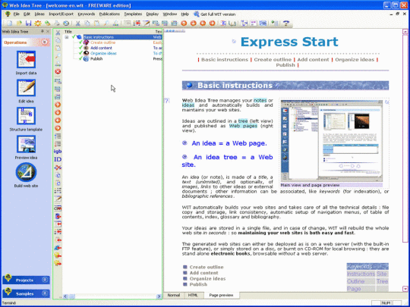Click the preview scrollbar down arrow
The width and height of the screenshot is (410, 307).
coord(405,289)
